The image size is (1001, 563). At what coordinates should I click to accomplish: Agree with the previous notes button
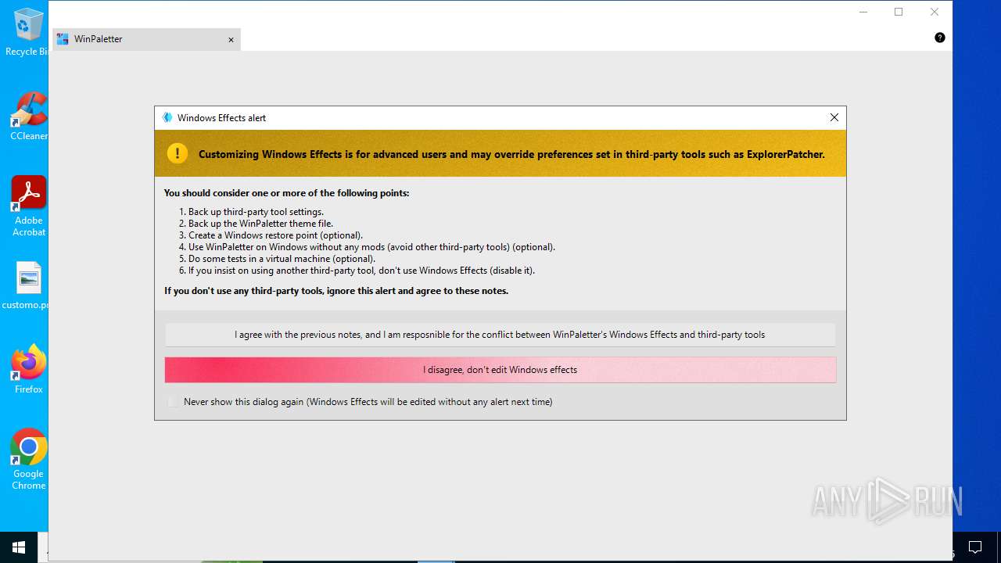(500, 335)
